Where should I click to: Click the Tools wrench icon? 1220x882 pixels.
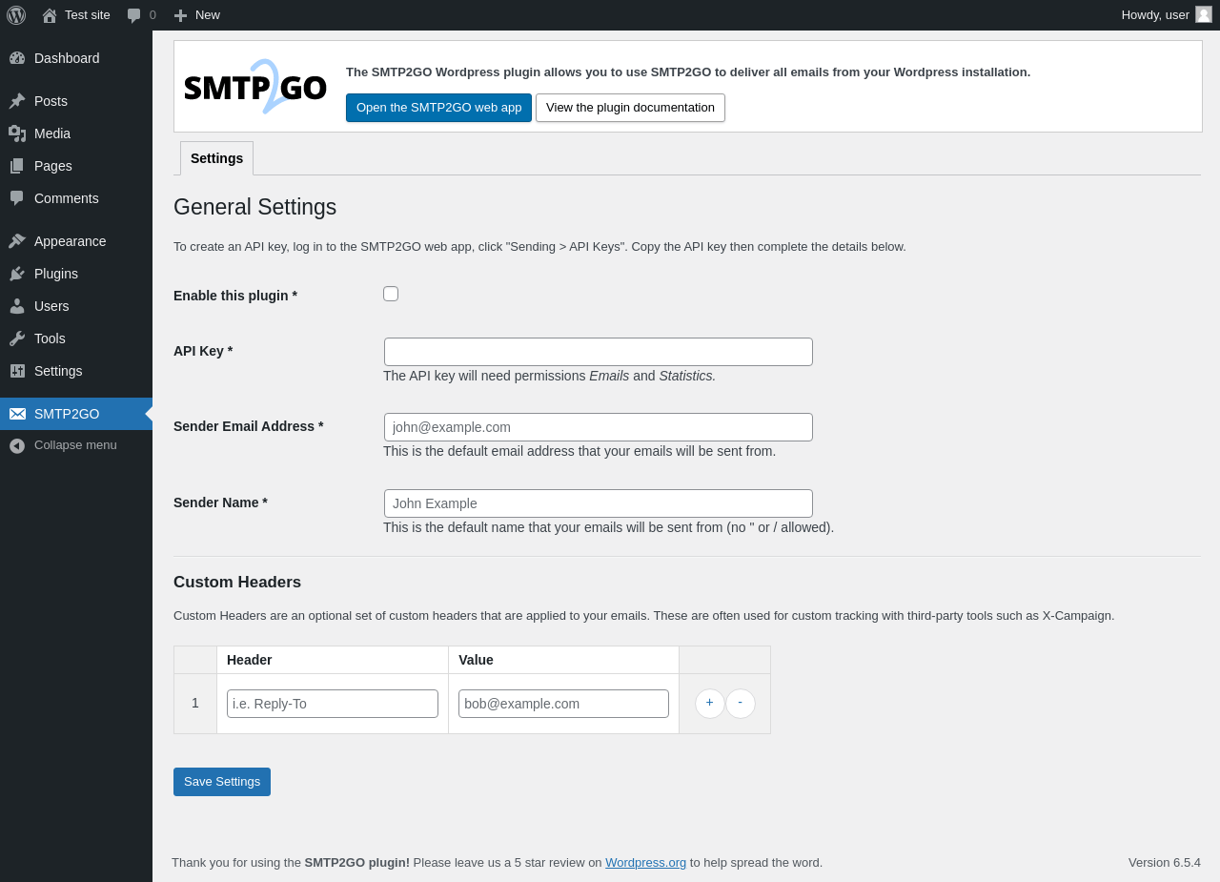[x=17, y=338]
